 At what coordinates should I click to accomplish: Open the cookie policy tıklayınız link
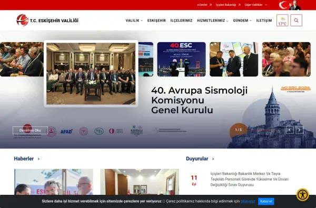click(x=248, y=201)
